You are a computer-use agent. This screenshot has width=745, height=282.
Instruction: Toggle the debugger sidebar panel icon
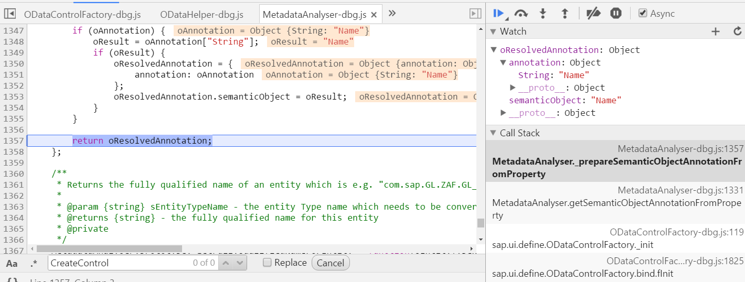(475, 14)
